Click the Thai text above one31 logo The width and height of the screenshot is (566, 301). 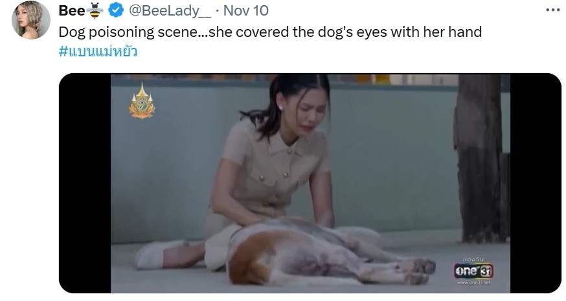473,260
